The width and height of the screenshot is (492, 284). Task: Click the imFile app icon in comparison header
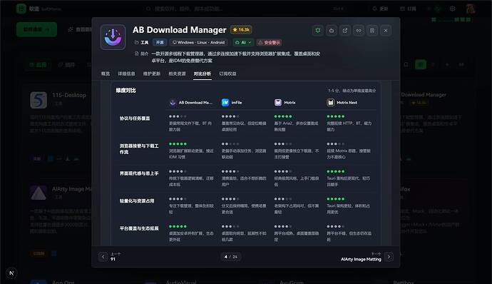[x=225, y=103]
